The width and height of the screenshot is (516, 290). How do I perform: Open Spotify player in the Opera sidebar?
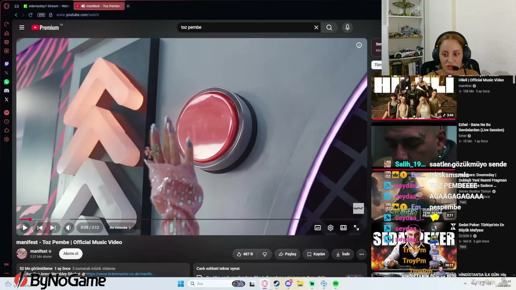6,113
